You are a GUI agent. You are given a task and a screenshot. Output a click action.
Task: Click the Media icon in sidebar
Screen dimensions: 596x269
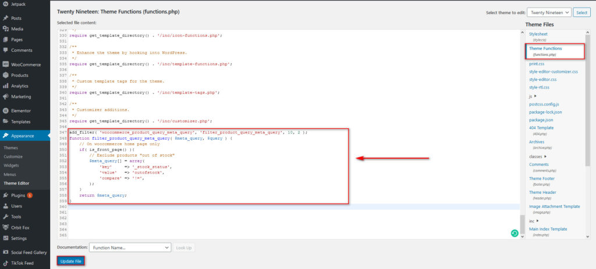tap(5, 29)
